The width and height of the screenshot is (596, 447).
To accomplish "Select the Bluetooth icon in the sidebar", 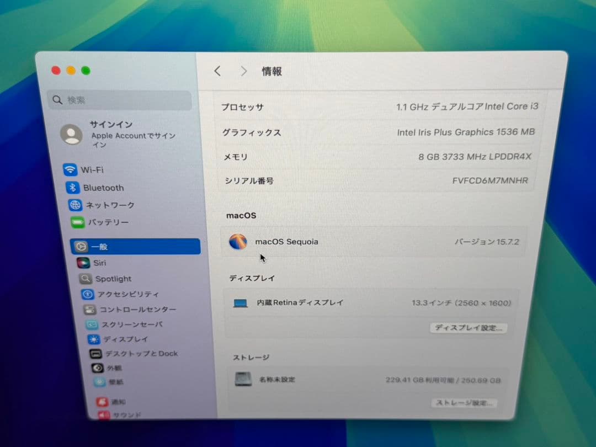I will click(104, 188).
